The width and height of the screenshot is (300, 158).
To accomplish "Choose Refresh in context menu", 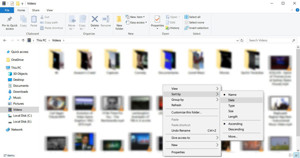I will pos(192,105).
